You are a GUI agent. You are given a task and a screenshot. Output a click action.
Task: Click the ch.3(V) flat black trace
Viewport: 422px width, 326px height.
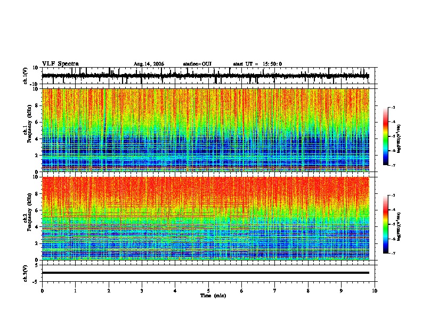click(206, 273)
